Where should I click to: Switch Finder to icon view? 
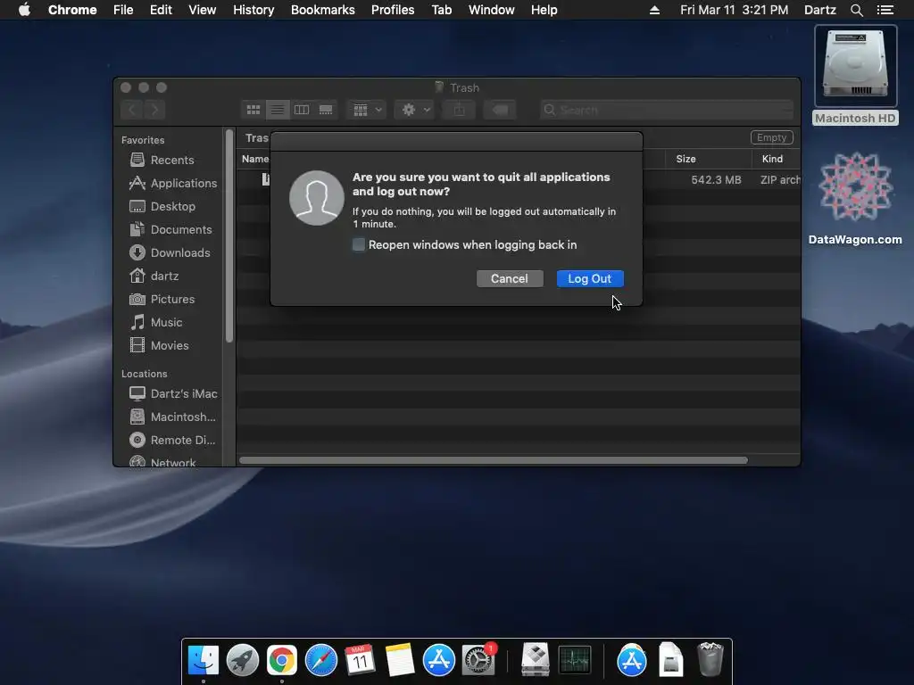(x=253, y=110)
